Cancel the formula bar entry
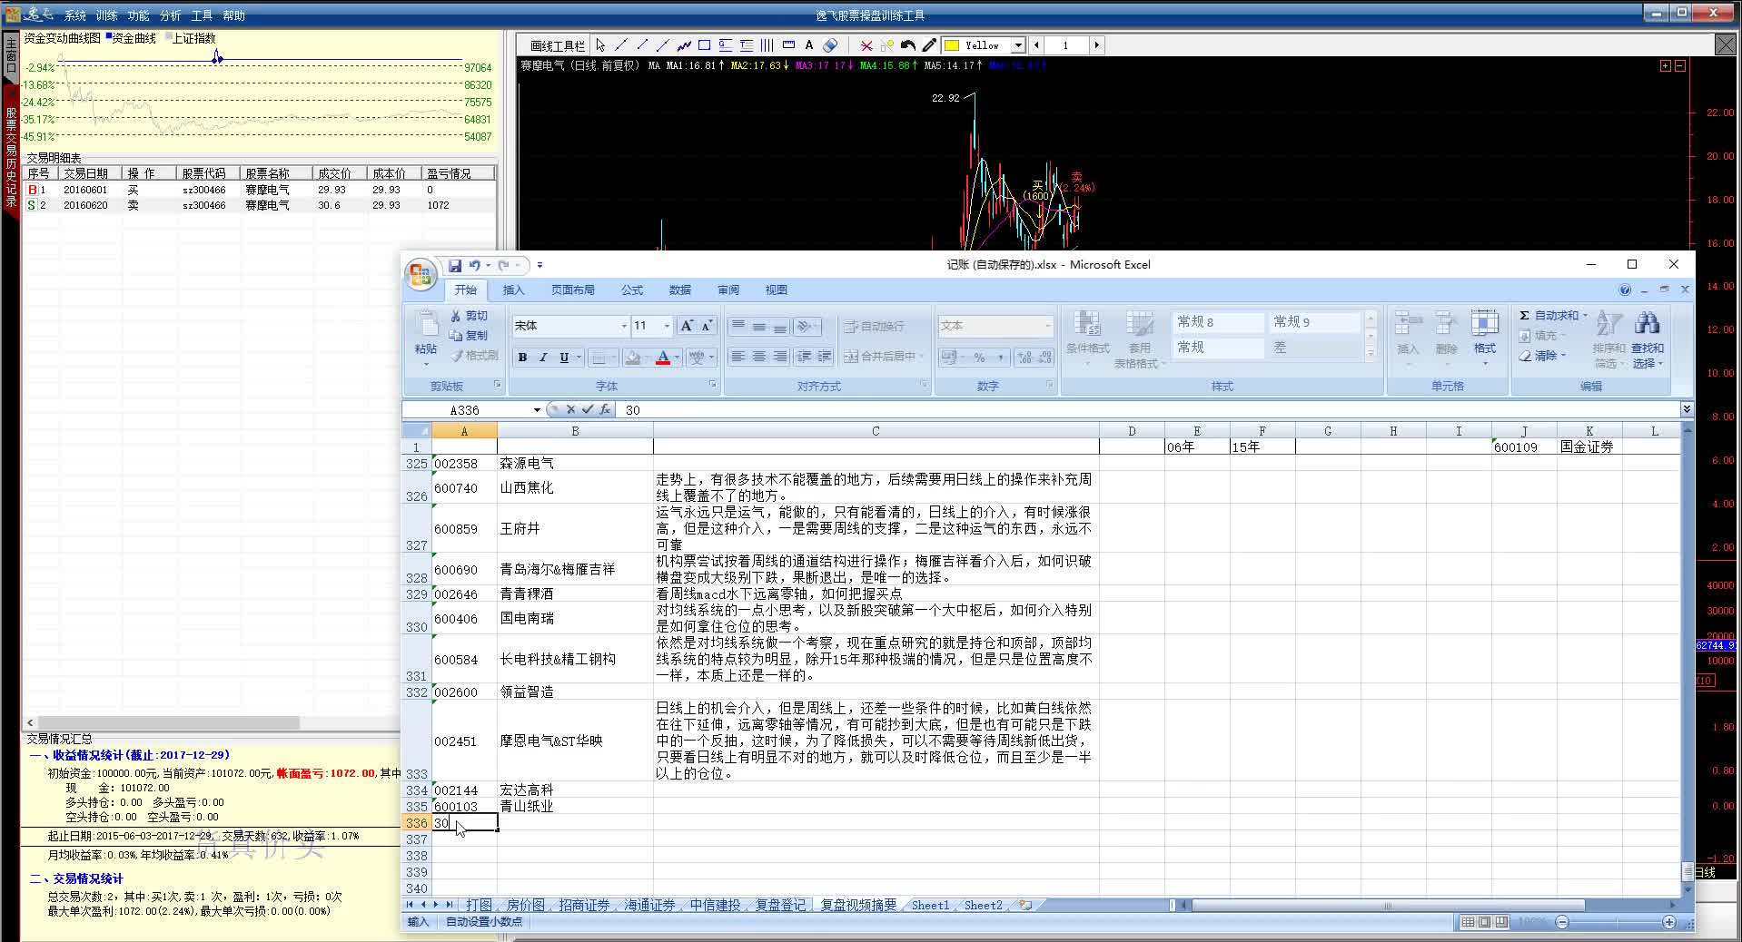The height and width of the screenshot is (942, 1742). (570, 410)
